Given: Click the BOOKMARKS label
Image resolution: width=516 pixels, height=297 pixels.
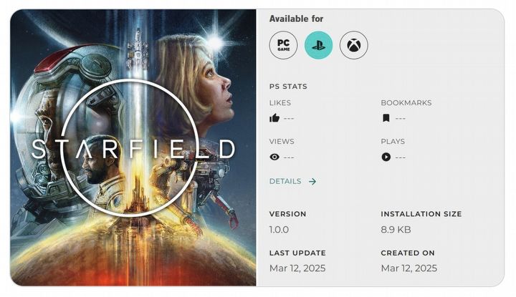Looking at the screenshot, I should pyautogui.click(x=406, y=103).
